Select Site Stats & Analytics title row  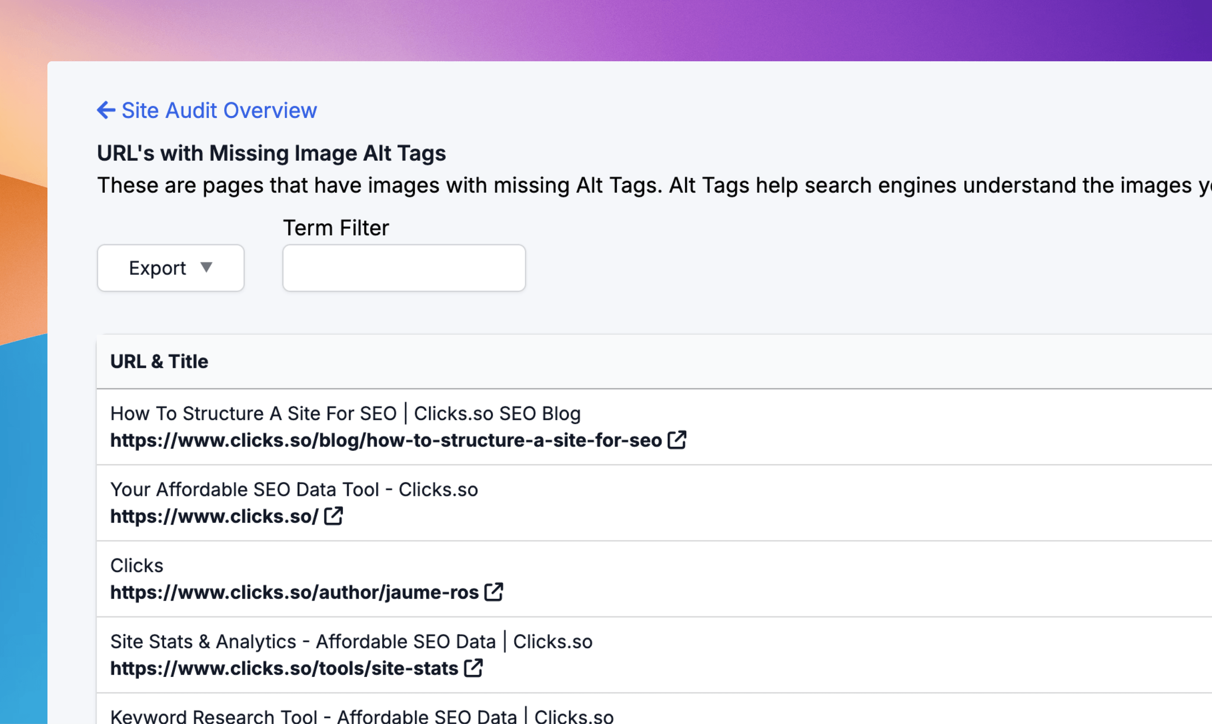click(x=351, y=642)
